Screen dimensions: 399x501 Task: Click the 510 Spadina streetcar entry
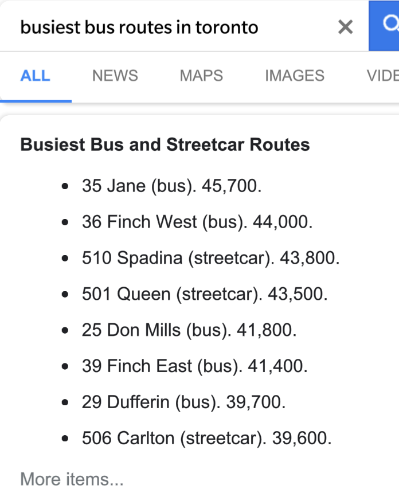pos(210,258)
